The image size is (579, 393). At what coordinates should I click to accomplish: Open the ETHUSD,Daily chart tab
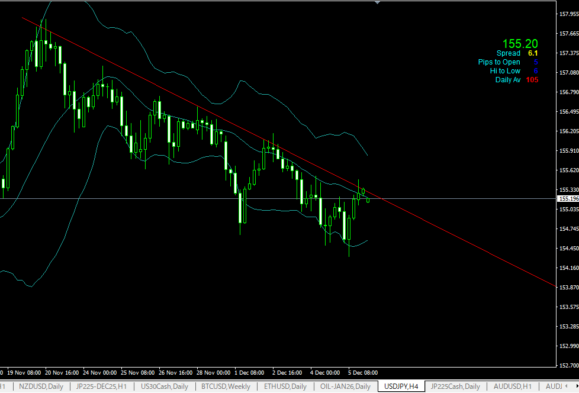pos(285,386)
